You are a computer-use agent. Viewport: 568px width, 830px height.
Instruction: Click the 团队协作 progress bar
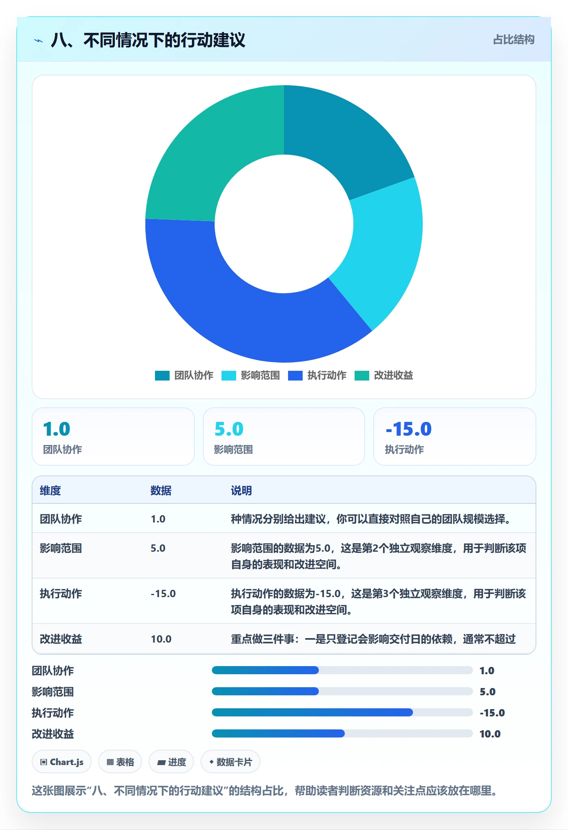(x=342, y=670)
